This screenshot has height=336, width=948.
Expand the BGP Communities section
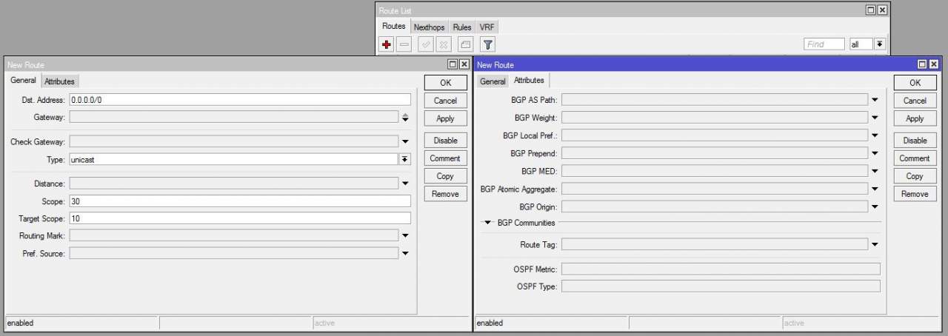(488, 222)
